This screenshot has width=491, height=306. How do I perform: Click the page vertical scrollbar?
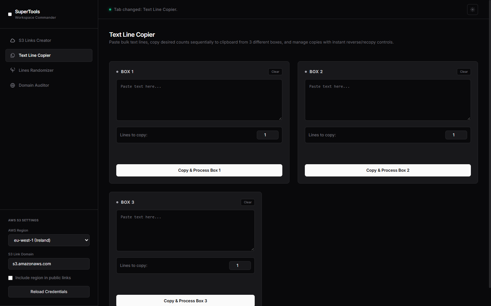pyautogui.click(x=490, y=144)
